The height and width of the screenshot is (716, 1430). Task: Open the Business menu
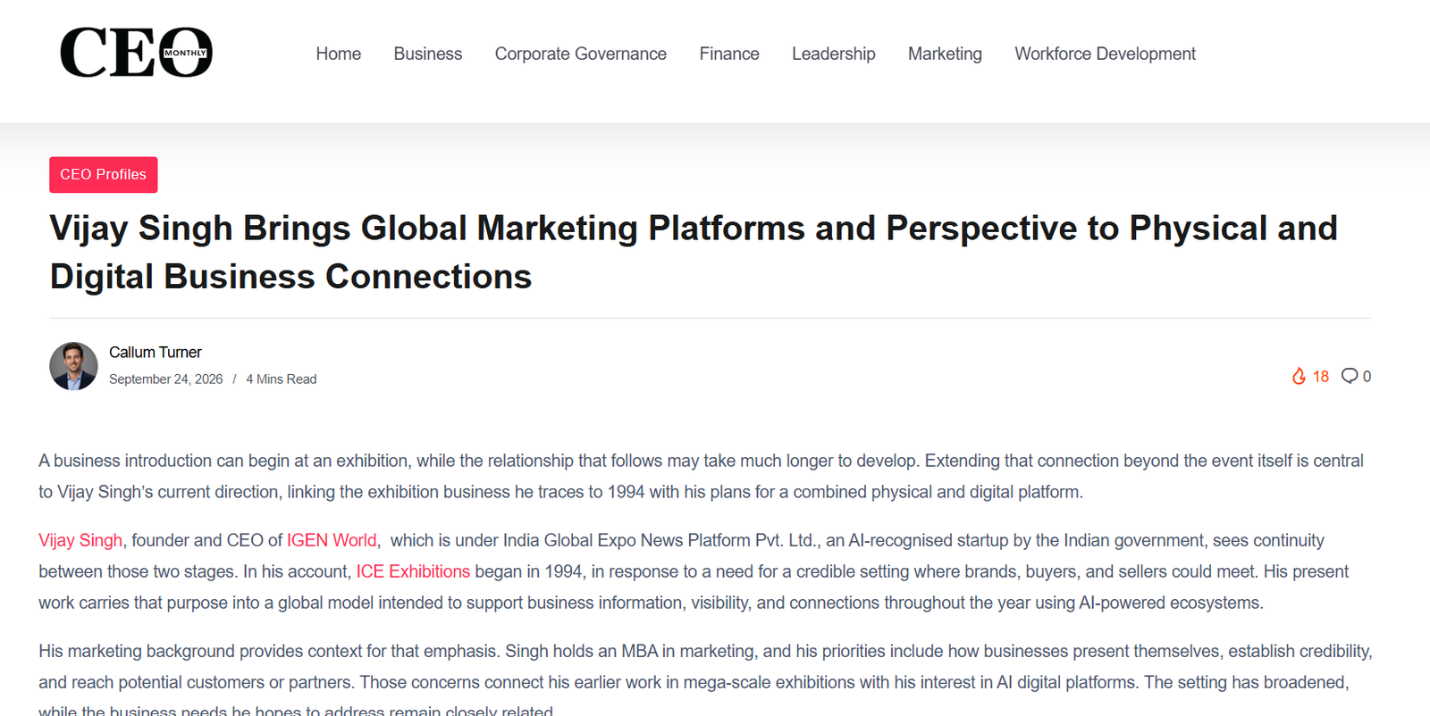click(x=428, y=54)
